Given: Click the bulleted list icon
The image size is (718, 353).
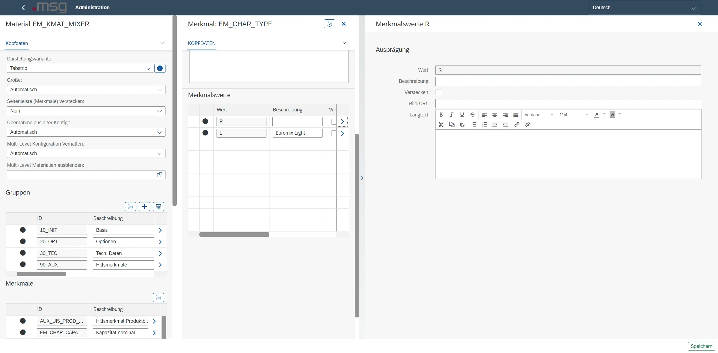Looking at the screenshot, I should [474, 124].
